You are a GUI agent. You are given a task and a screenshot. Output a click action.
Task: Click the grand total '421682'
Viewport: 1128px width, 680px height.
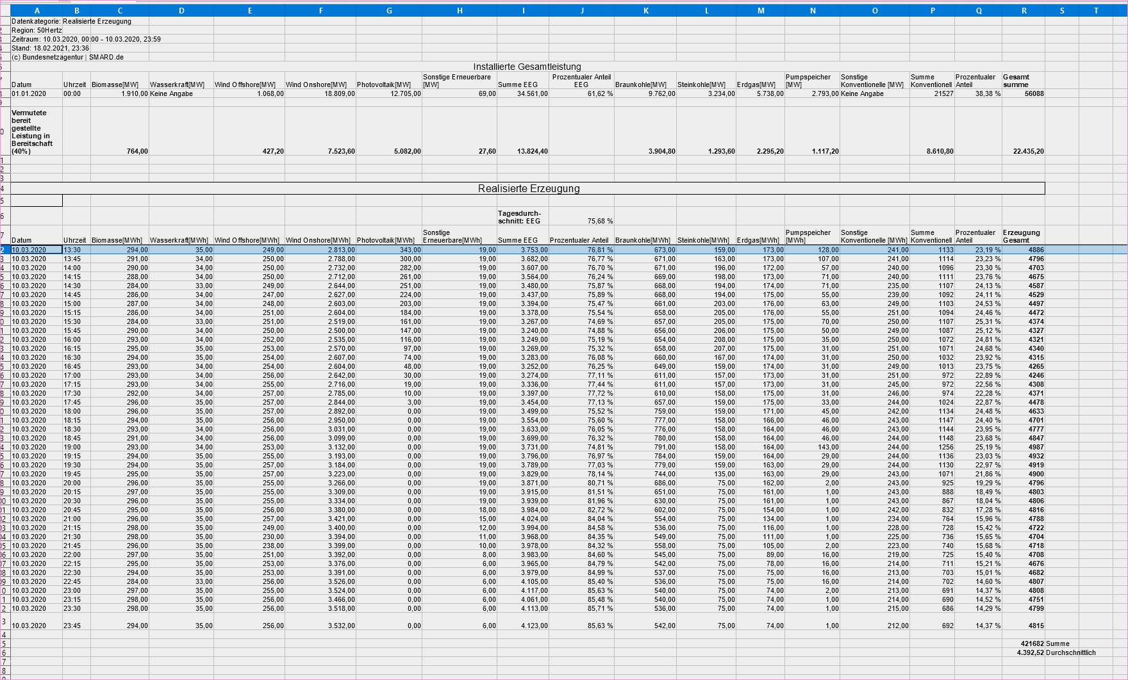click(x=1024, y=644)
